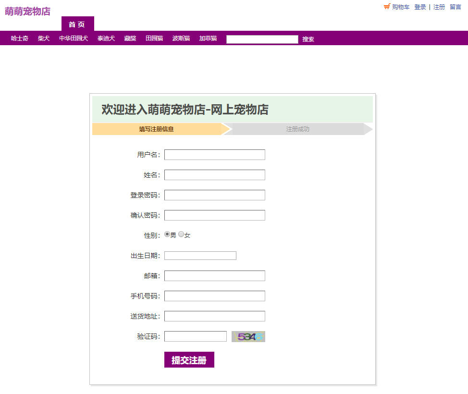Open the 留言 message board link
The width and height of the screenshot is (468, 394).
click(456, 7)
